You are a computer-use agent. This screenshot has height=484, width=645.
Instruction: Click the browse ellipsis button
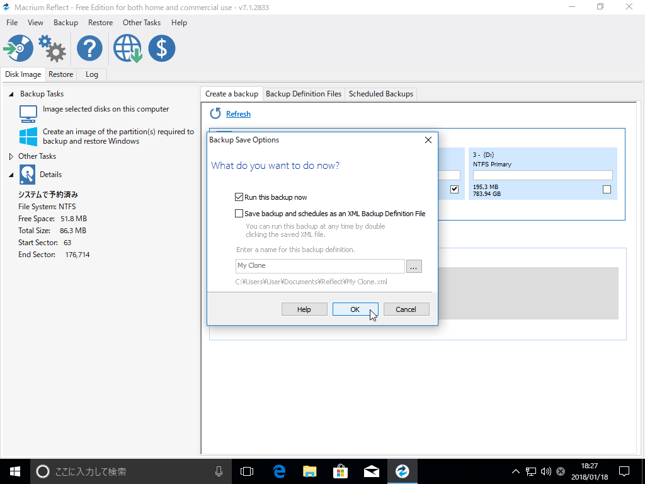click(414, 267)
